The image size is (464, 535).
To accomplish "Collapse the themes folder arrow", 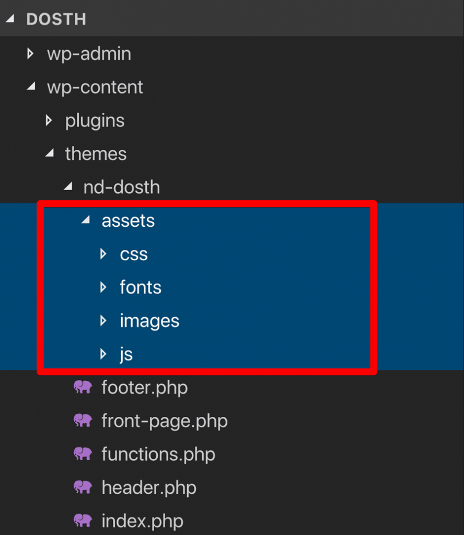I will tap(49, 154).
